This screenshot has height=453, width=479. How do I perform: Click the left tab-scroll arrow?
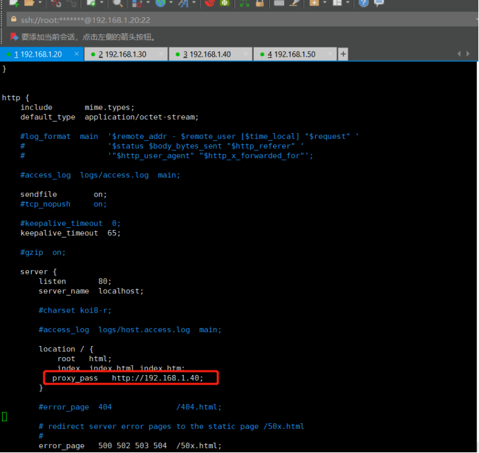459,54
